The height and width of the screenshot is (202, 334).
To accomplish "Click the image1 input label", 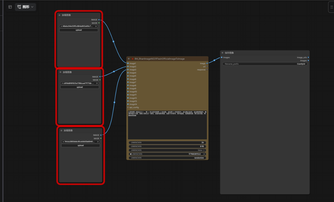I will coord(133,63).
